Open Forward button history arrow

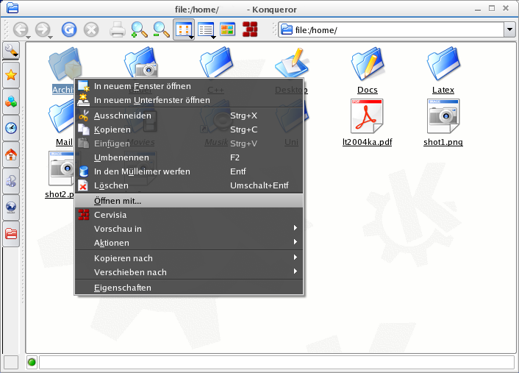pyautogui.click(x=50, y=37)
